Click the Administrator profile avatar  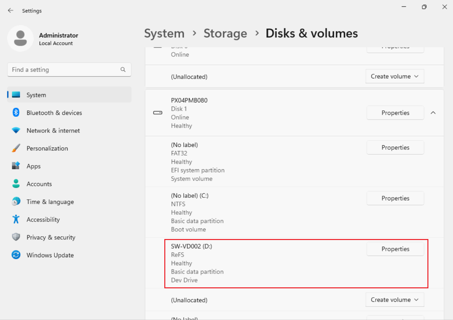(x=20, y=38)
